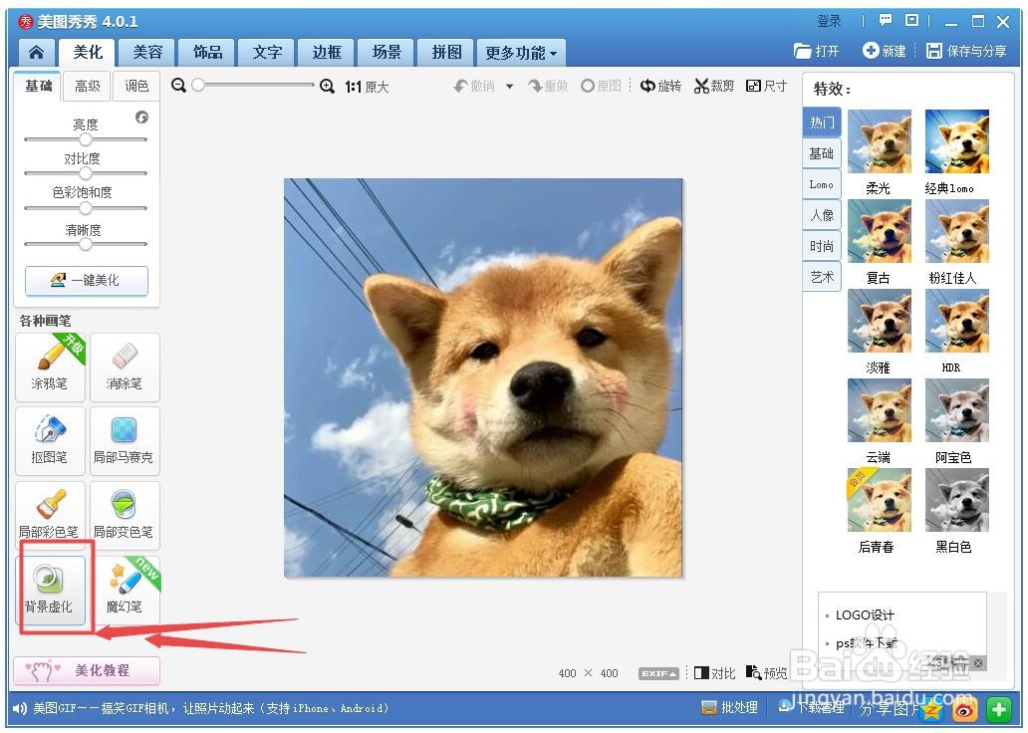Select the 基础 effects category
Viewport: 1028px width, 733px height.
(x=822, y=153)
